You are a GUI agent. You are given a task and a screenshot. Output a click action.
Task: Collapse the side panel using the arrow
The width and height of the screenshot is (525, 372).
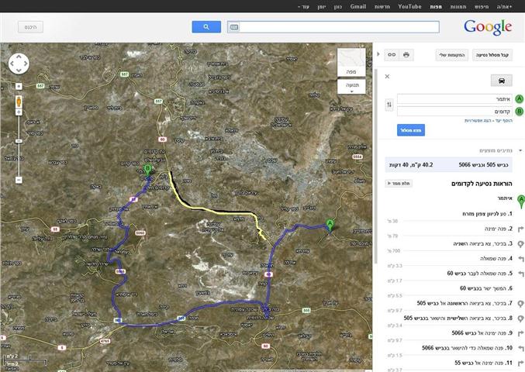tap(378, 55)
